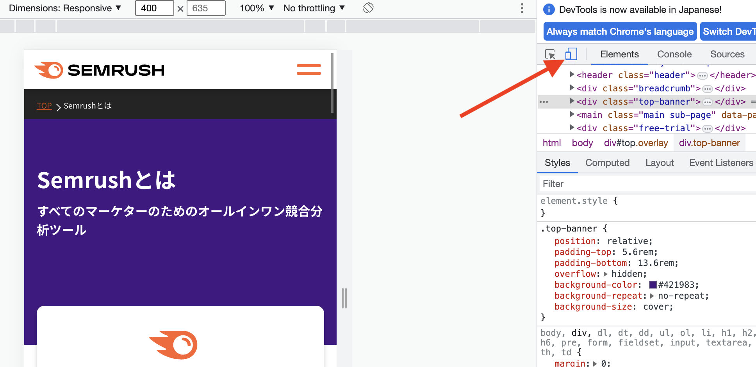Open the 100% zoom dropdown
The height and width of the screenshot is (367, 756).
(x=257, y=8)
